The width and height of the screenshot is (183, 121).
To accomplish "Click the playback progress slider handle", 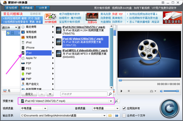I will point(120,80).
